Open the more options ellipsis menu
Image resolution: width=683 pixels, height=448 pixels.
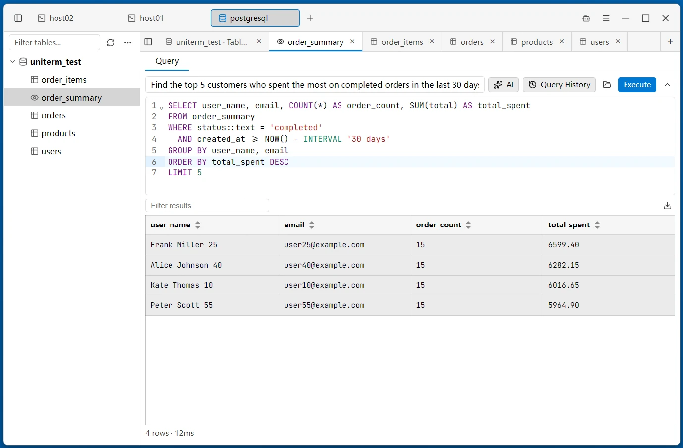point(128,43)
